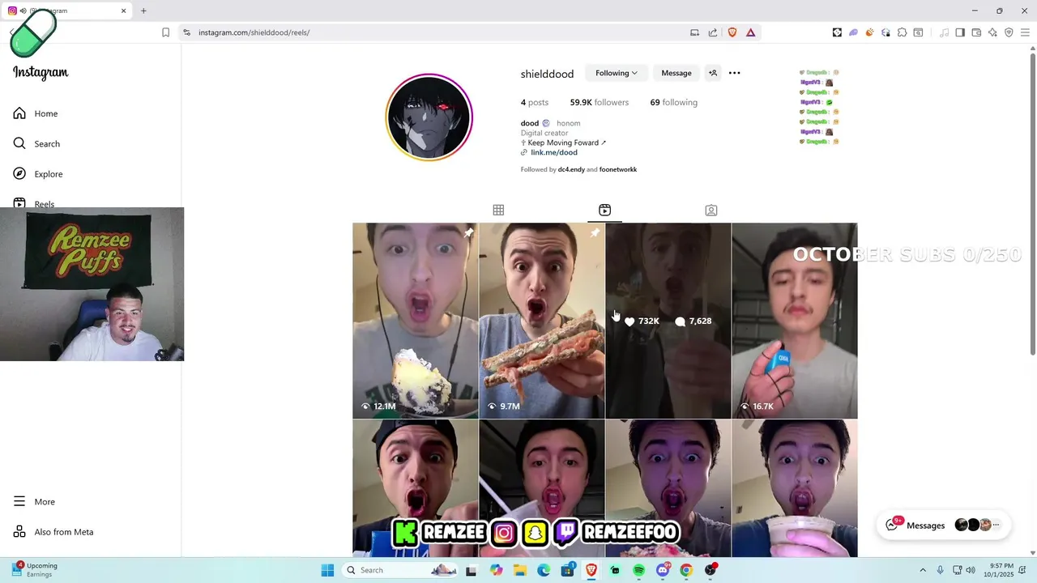The height and width of the screenshot is (583, 1037).
Task: Open Google Chrome from the taskbar
Action: point(686,570)
